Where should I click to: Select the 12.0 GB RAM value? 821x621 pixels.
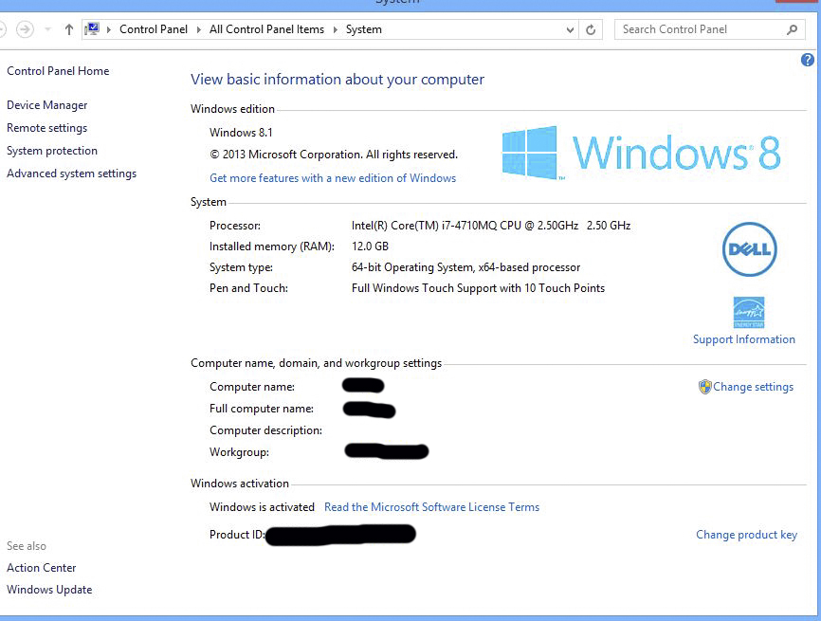[370, 247]
